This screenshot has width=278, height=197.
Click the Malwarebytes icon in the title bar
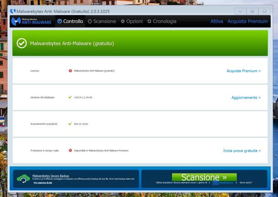pyautogui.click(x=13, y=11)
